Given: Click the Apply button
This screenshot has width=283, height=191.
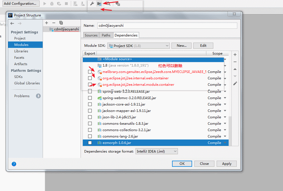Looking at the screenshot, I should (227, 164).
